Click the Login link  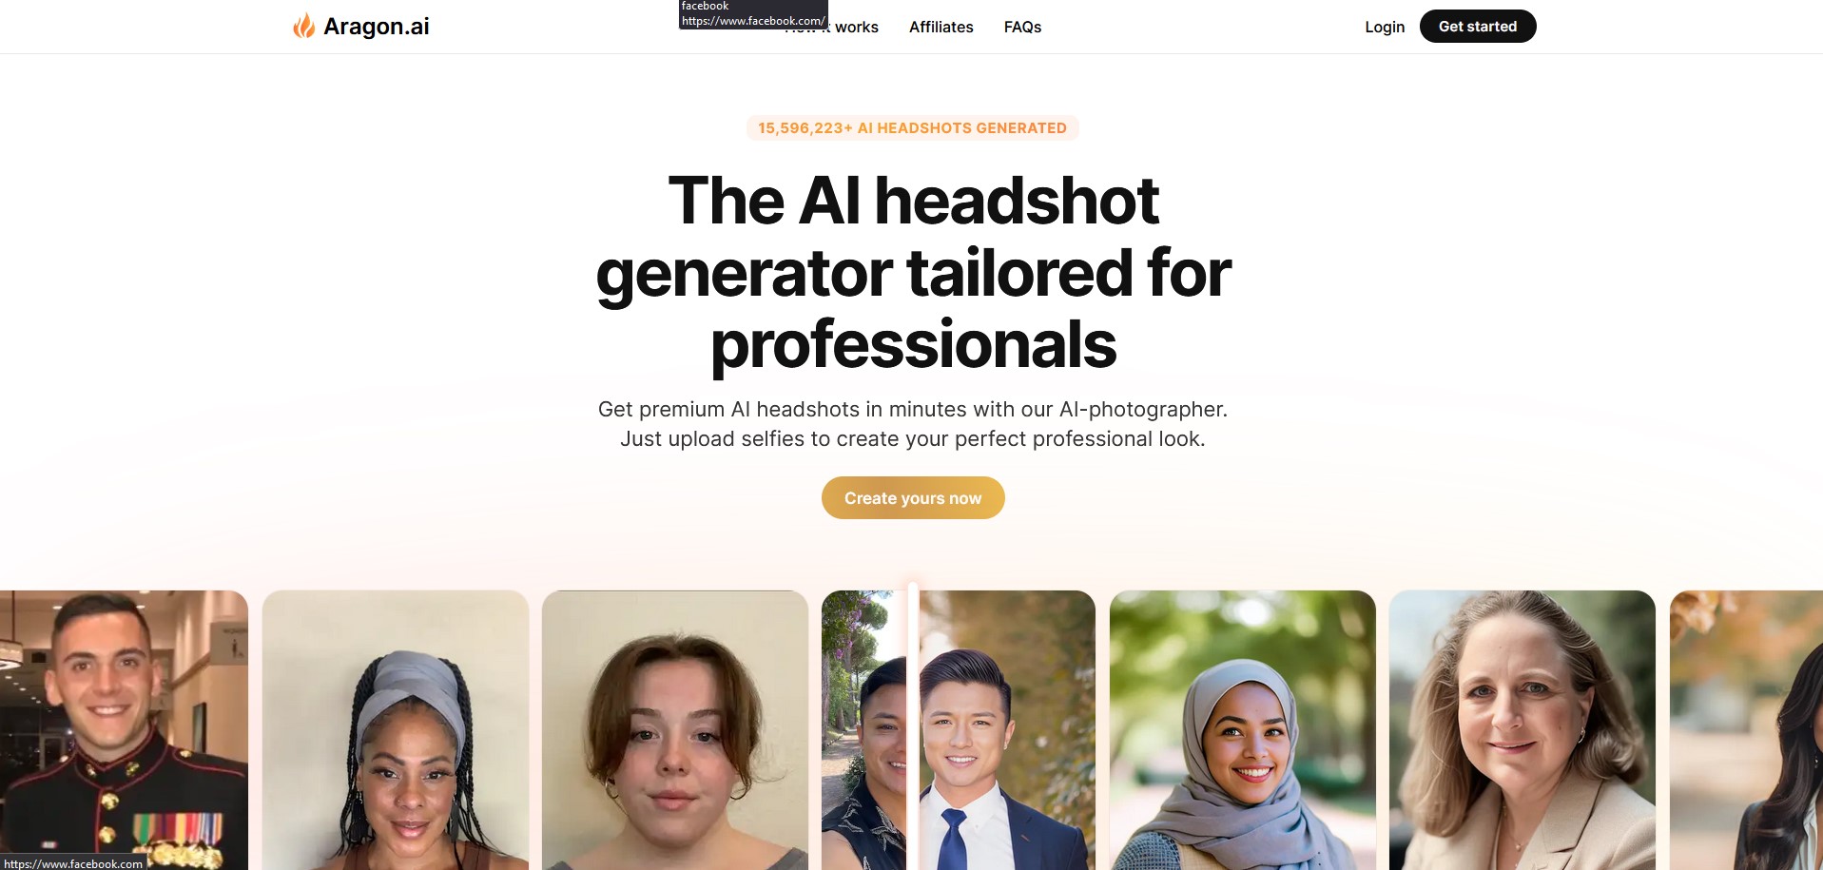coord(1385,27)
